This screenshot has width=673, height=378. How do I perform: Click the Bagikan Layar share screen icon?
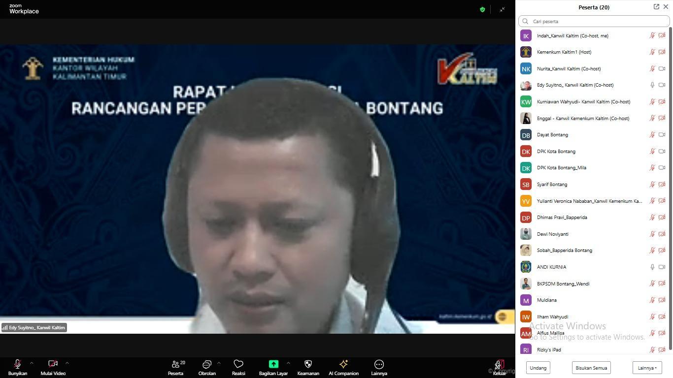[x=273, y=364]
